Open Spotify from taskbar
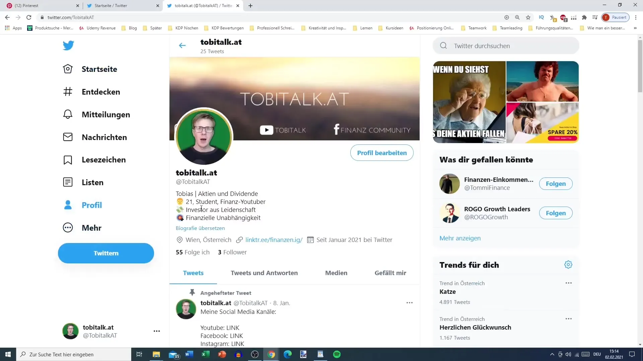 (x=337, y=354)
